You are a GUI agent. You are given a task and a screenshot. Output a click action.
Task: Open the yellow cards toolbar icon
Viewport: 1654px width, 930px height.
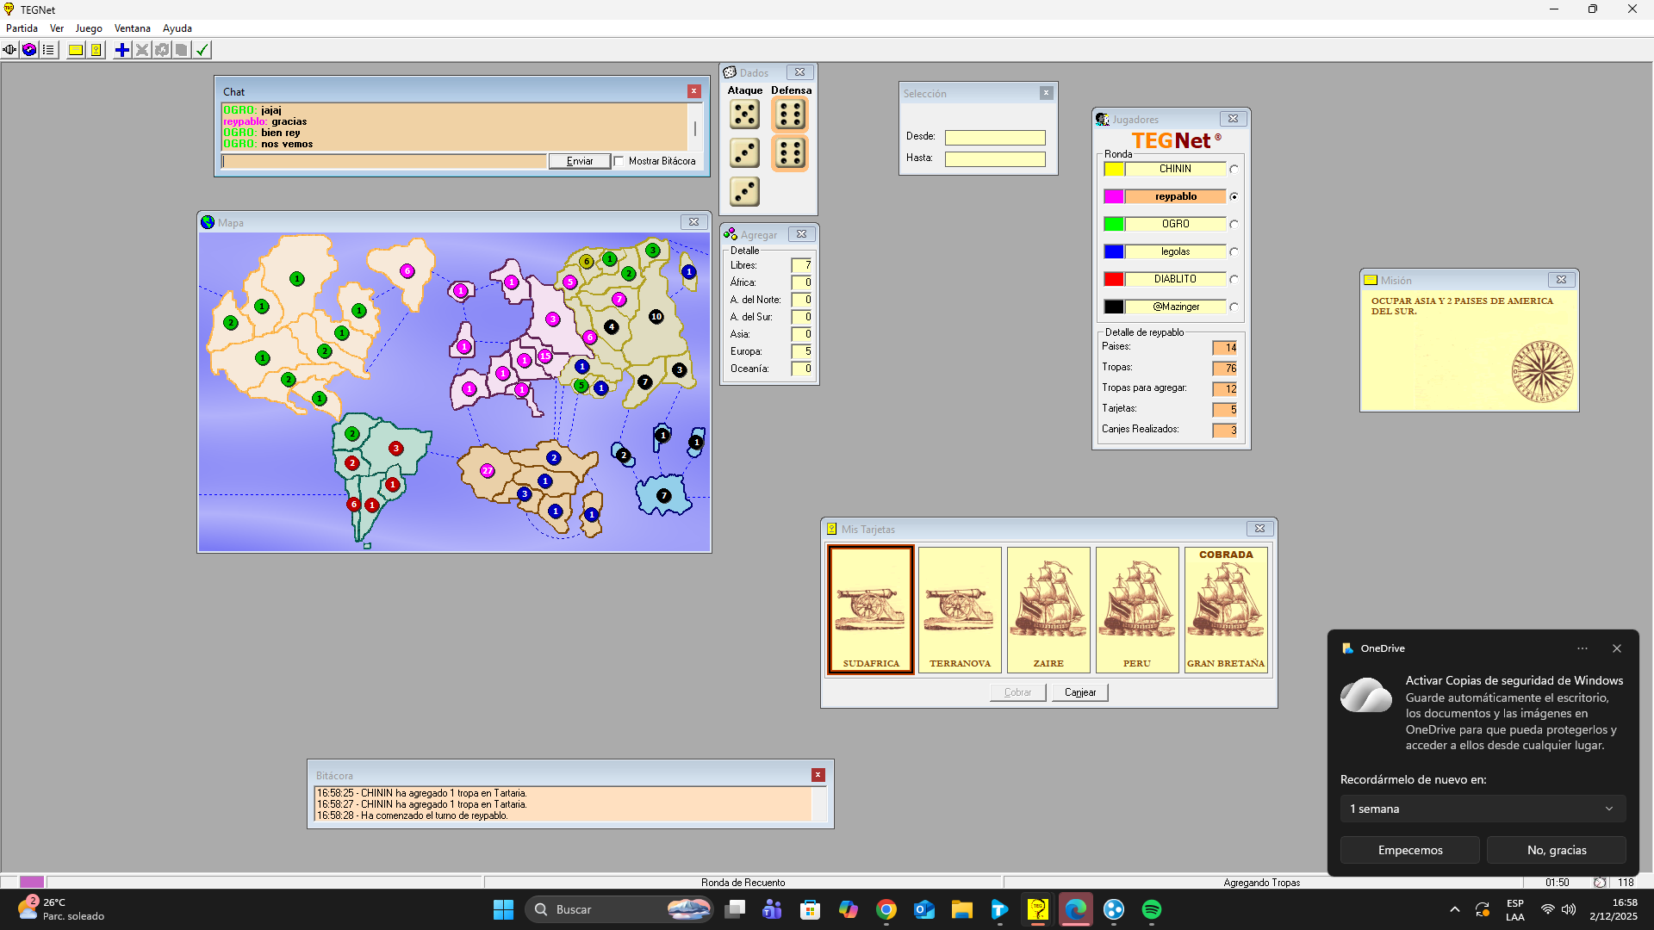click(x=96, y=50)
